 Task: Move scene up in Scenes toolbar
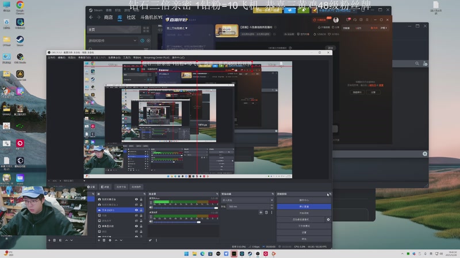click(x=66, y=240)
